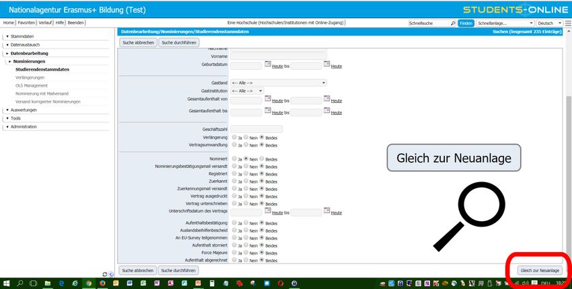Click the top 'Suche durchführen' button

click(x=178, y=42)
